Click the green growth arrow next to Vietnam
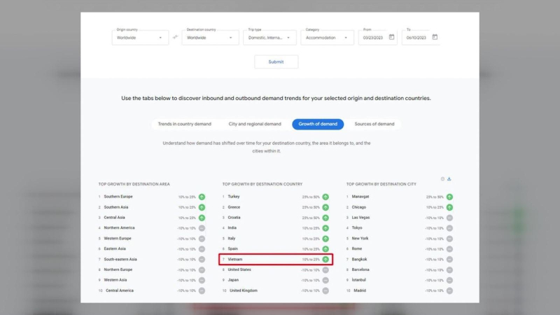 [x=325, y=259]
